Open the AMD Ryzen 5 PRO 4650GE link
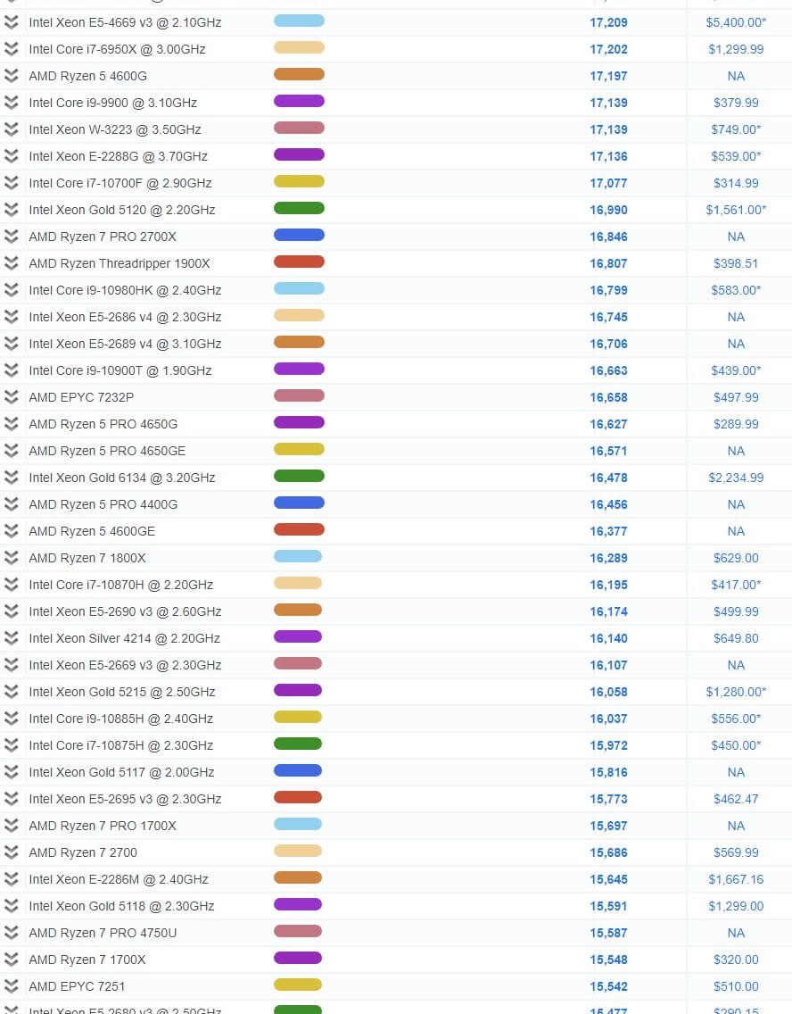This screenshot has height=1014, width=792. pos(107,451)
